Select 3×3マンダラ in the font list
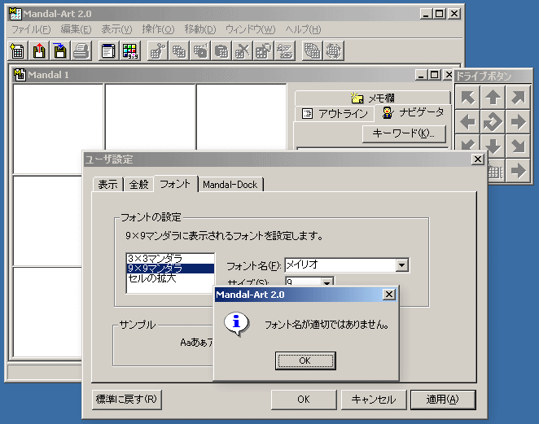Viewport: 539px width, 424px height. point(170,258)
